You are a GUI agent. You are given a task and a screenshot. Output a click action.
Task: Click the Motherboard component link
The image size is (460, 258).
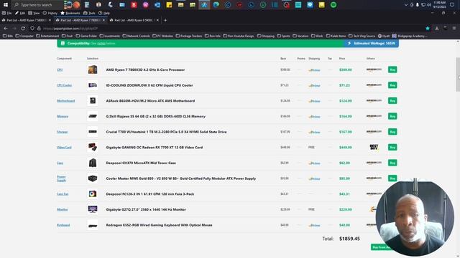pyautogui.click(x=65, y=100)
